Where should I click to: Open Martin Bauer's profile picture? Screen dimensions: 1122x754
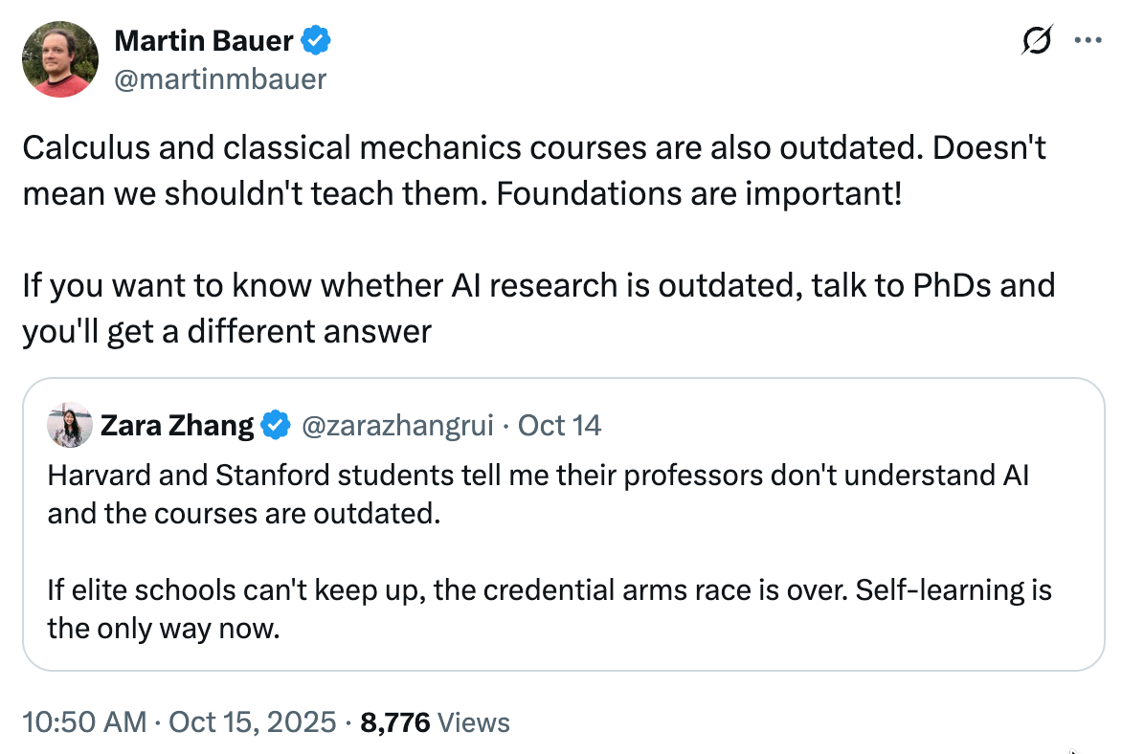coord(59,59)
